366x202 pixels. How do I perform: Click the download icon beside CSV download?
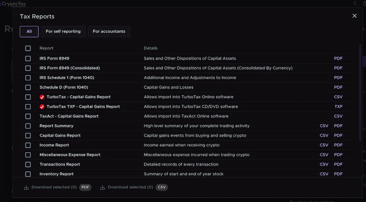point(102,187)
